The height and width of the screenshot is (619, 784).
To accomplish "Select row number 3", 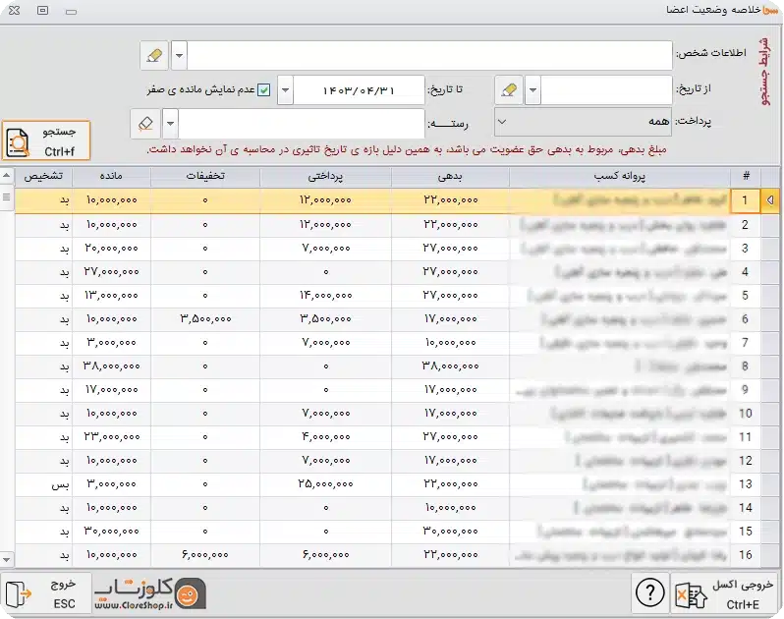I will pyautogui.click(x=745, y=249).
